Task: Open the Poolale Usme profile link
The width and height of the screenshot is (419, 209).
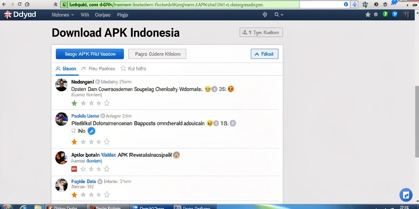Action: [x=85, y=116]
